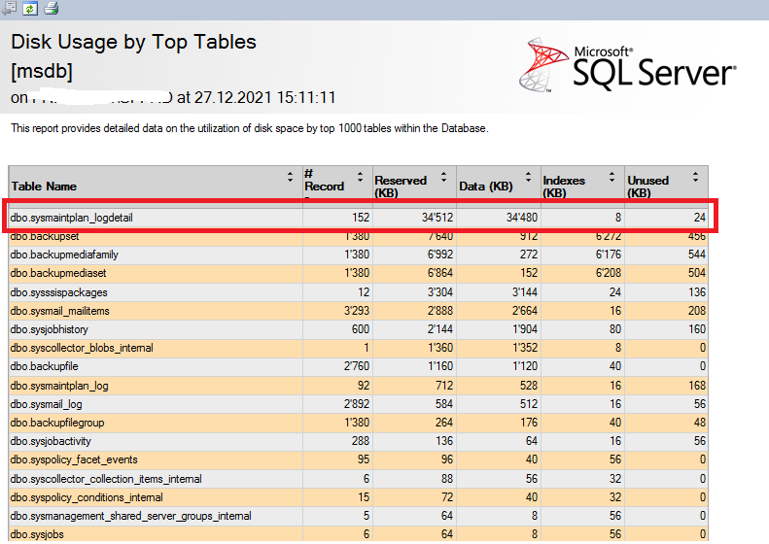Screen dimensions: 769x544
Task: Select the dbo.sysjobs row name
Action: [37, 534]
